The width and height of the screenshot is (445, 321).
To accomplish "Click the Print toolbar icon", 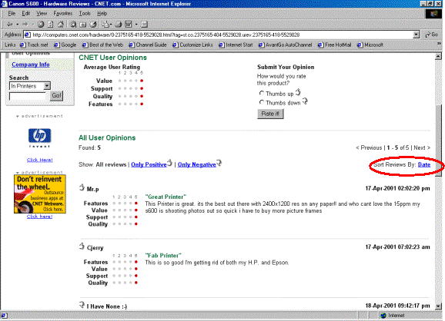I will tap(119, 25).
